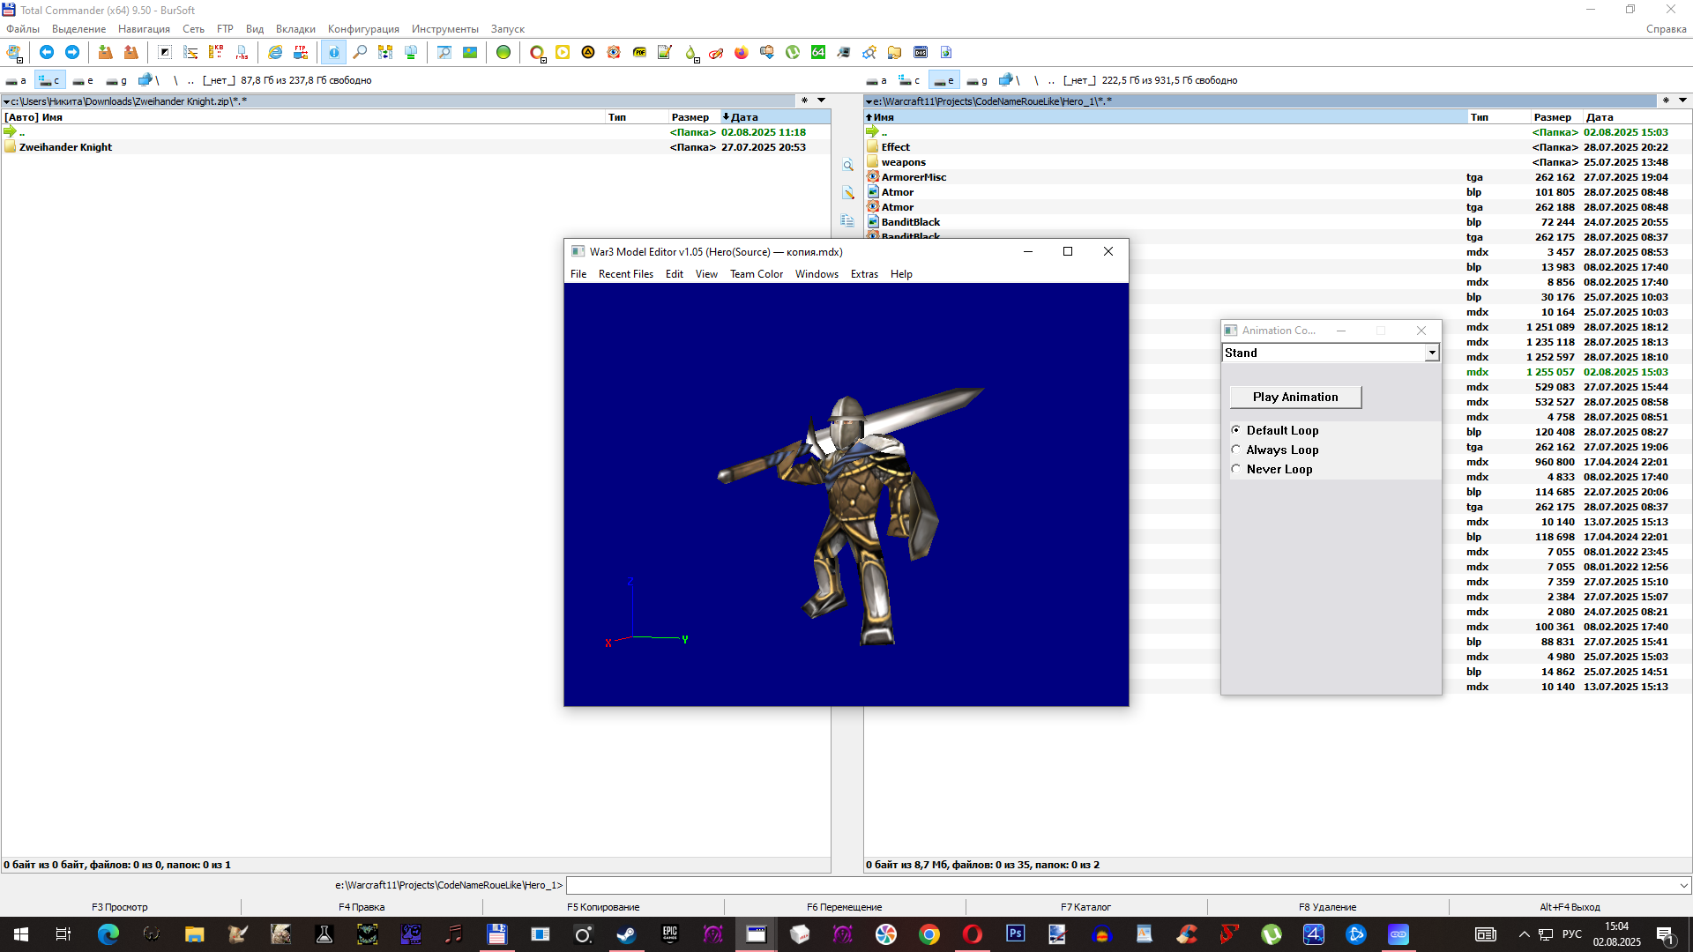Click the green circle icon in toolbar

(503, 52)
